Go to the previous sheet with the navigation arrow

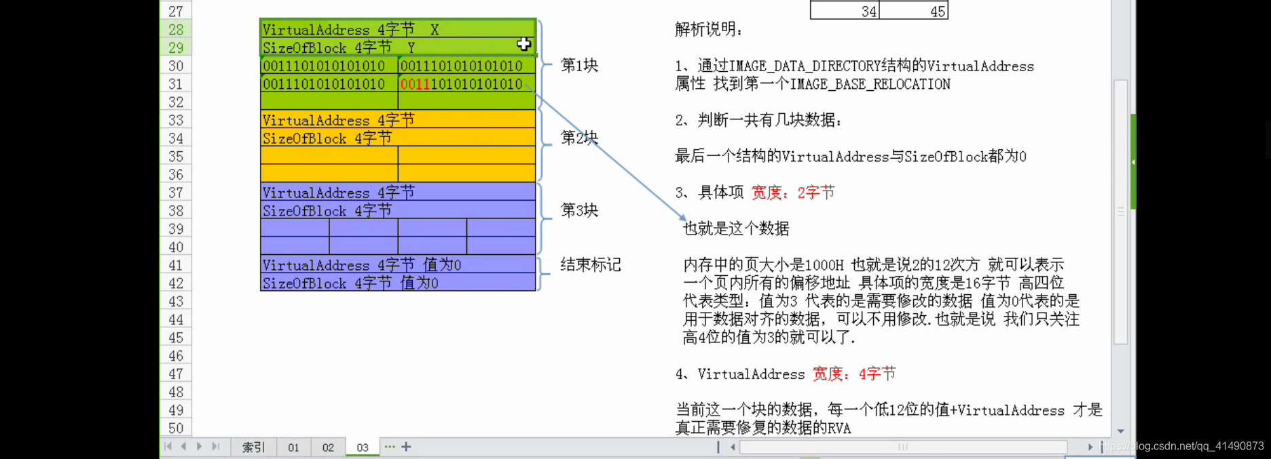click(x=183, y=447)
